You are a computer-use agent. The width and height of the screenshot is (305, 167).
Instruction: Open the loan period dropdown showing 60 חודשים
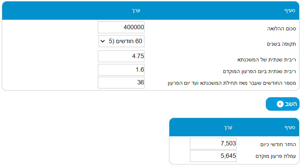[121, 41]
